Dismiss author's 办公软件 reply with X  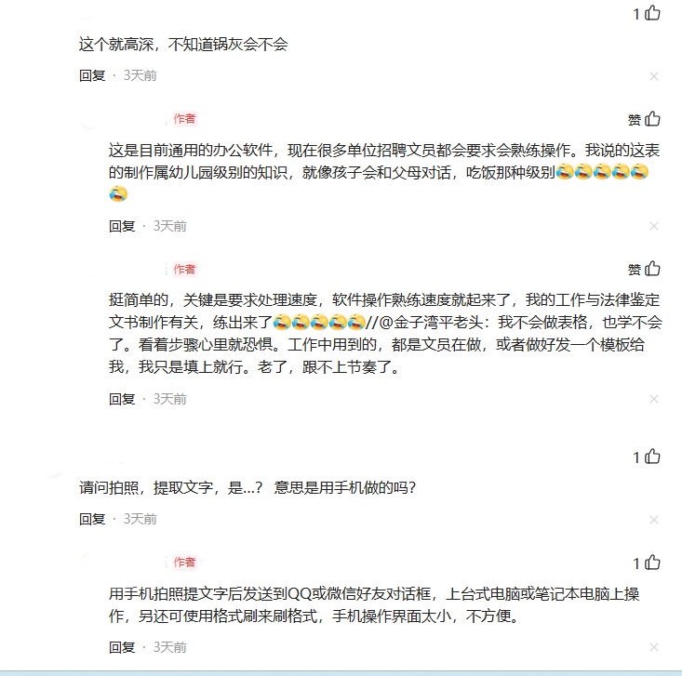point(654,226)
